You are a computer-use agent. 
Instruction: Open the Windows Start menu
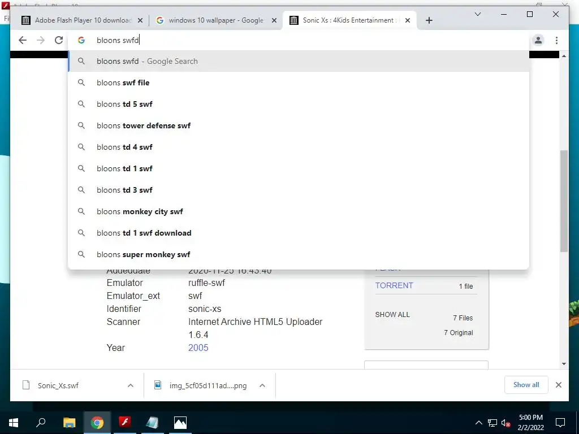coord(14,423)
